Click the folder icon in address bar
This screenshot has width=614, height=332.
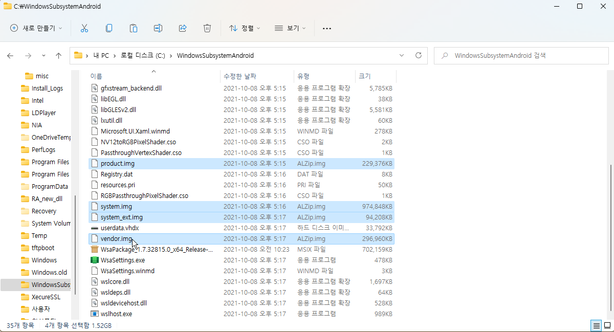pos(78,55)
